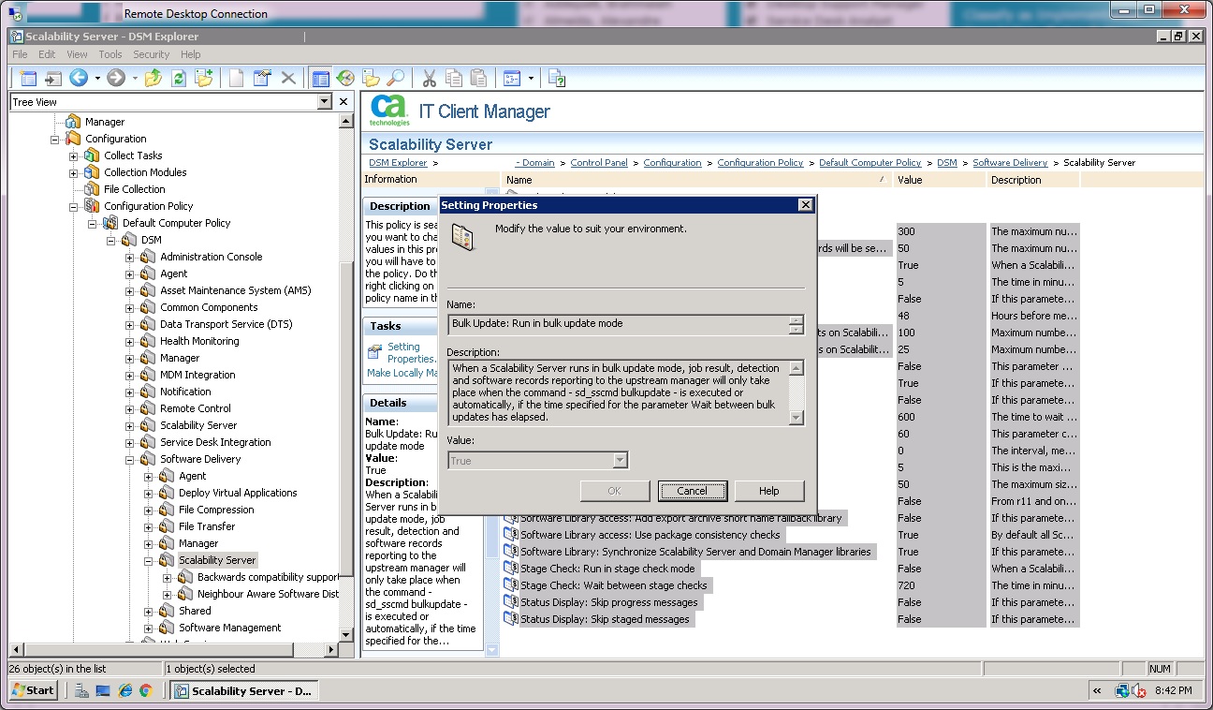Click the scissors Cut icon
1213x710 pixels.
coord(430,78)
